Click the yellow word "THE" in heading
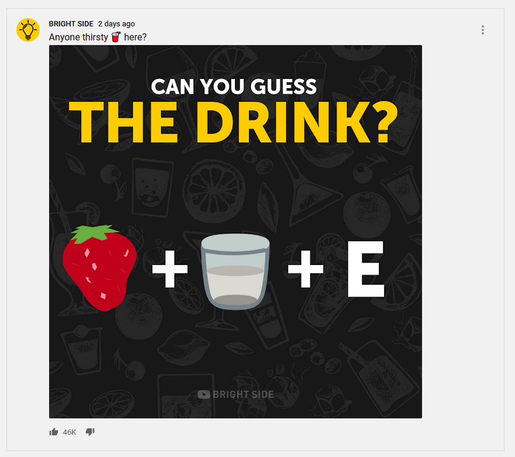The width and height of the screenshot is (515, 457). click(123, 122)
